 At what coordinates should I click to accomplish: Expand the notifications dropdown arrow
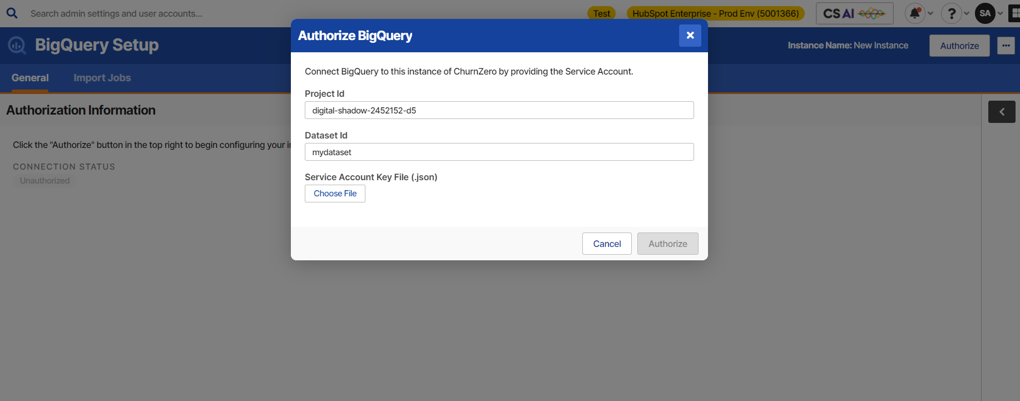[x=930, y=13]
